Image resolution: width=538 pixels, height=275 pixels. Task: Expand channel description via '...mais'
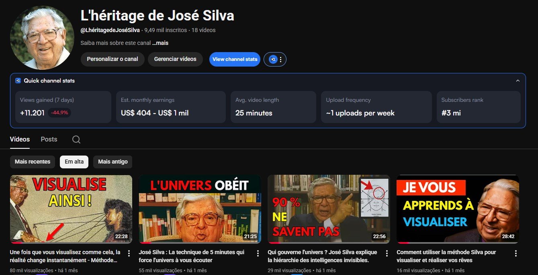(x=160, y=43)
